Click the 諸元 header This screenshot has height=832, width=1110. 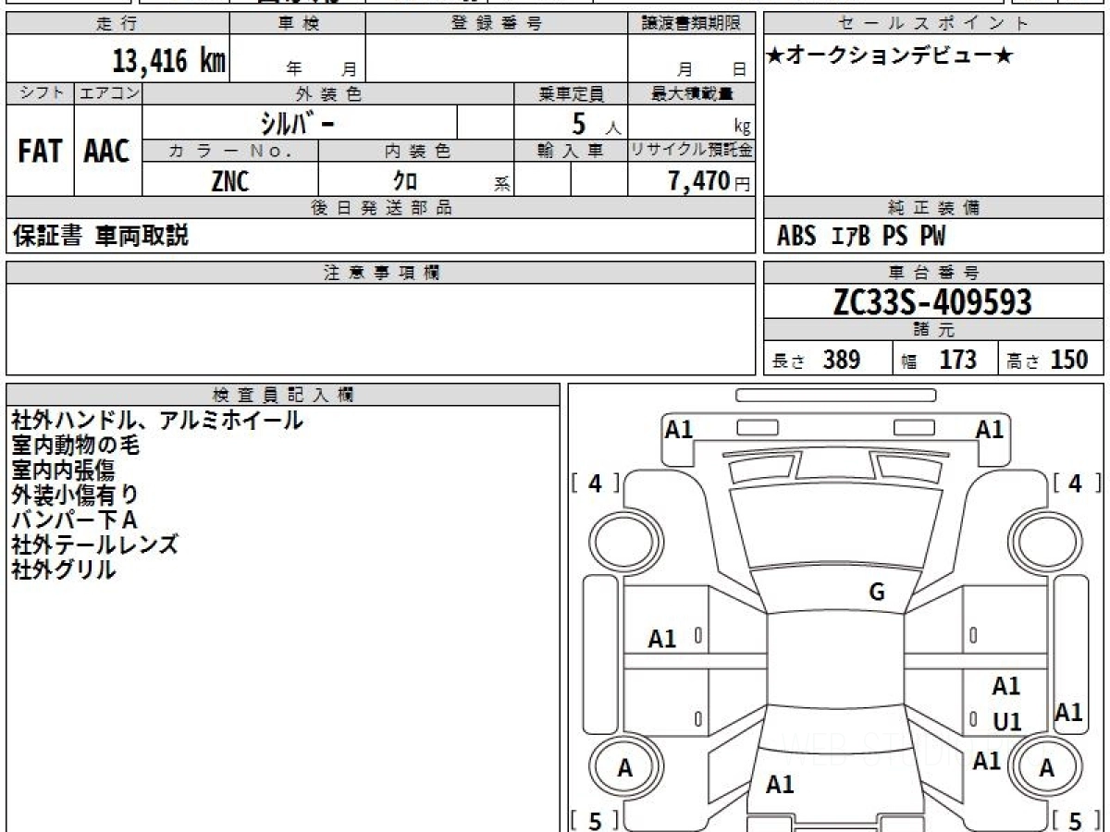(x=934, y=330)
